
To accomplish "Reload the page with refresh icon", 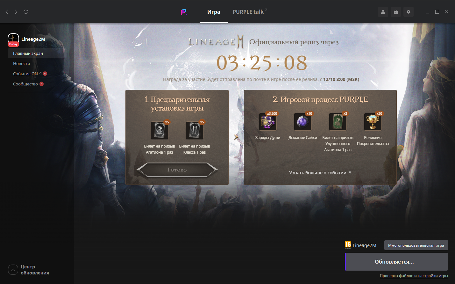I will point(26,12).
